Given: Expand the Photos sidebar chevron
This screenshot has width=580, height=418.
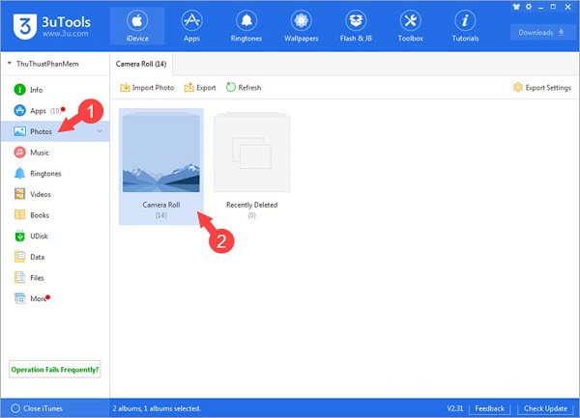Looking at the screenshot, I should tap(100, 131).
